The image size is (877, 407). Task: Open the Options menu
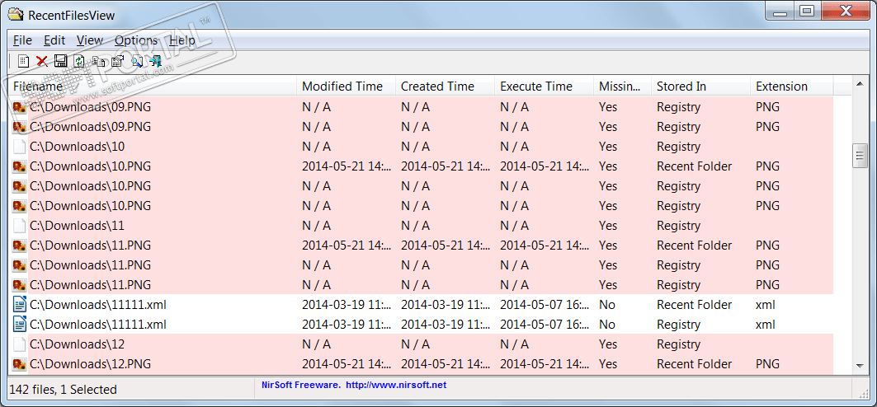point(135,40)
